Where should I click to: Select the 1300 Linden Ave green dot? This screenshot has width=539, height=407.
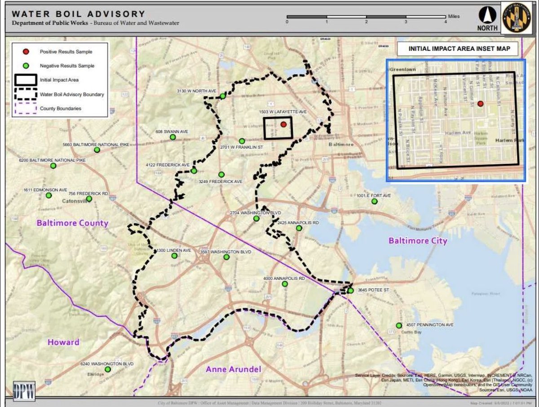(174, 255)
